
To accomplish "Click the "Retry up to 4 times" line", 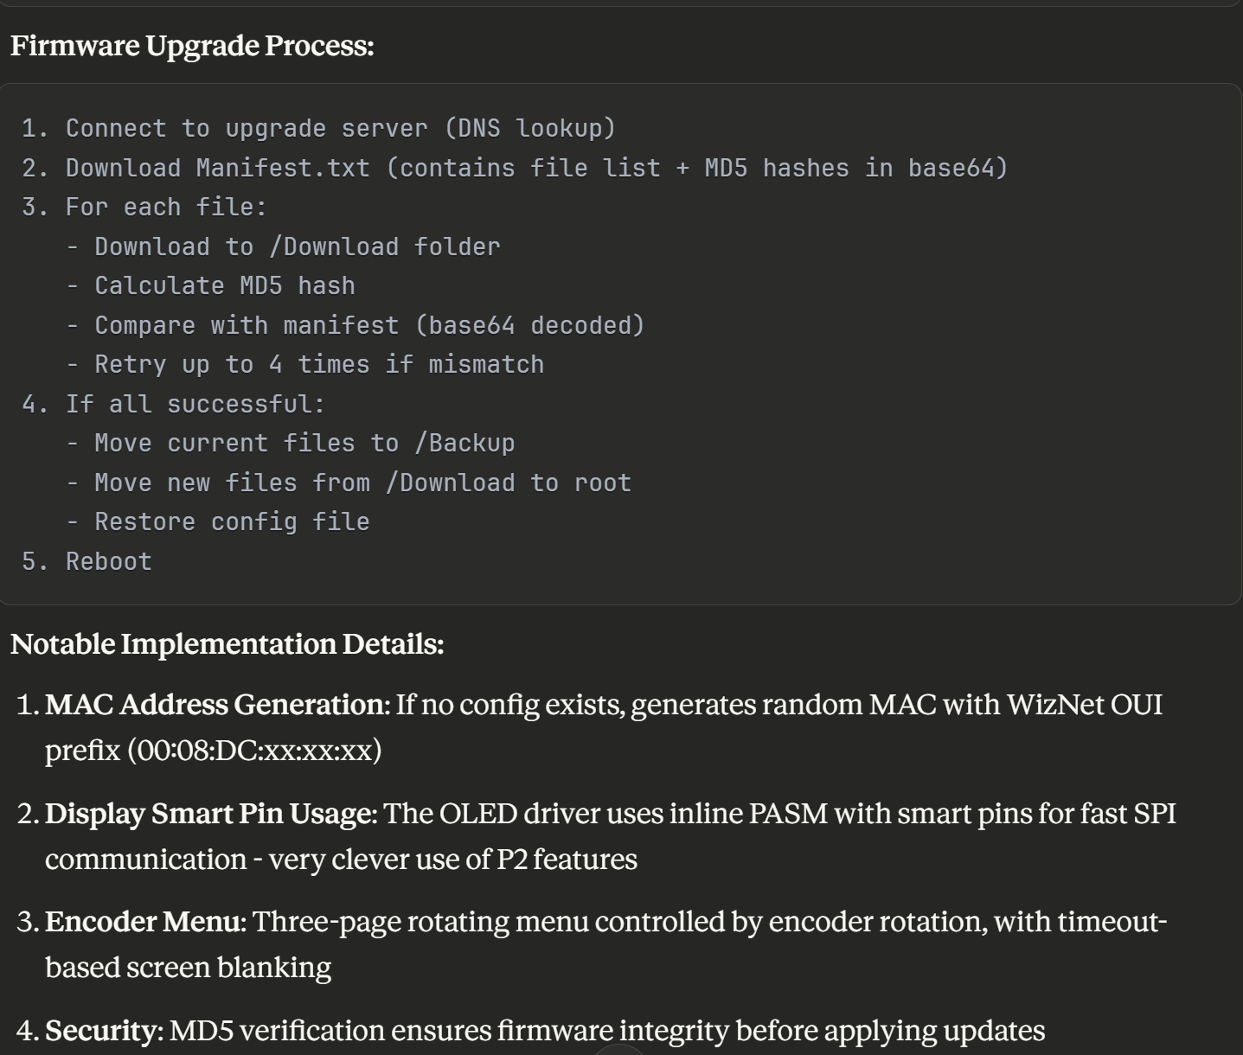I will tap(318, 365).
